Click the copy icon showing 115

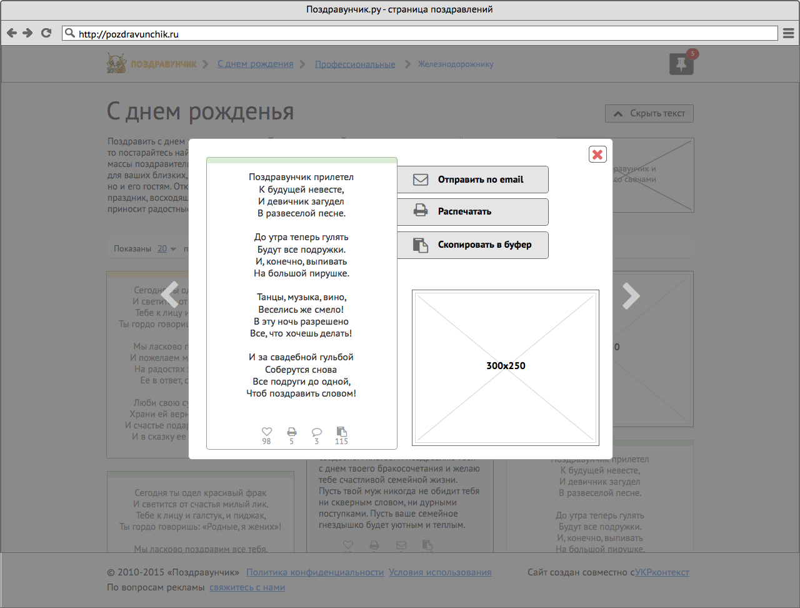coord(342,432)
